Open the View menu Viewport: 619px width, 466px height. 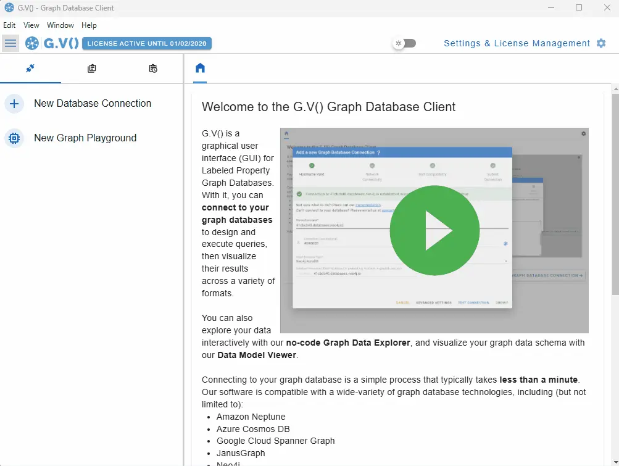point(31,25)
